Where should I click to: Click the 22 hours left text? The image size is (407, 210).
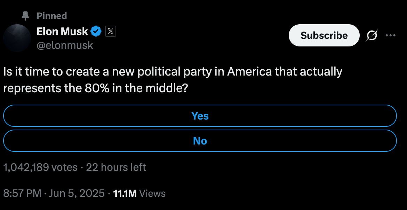tap(116, 167)
